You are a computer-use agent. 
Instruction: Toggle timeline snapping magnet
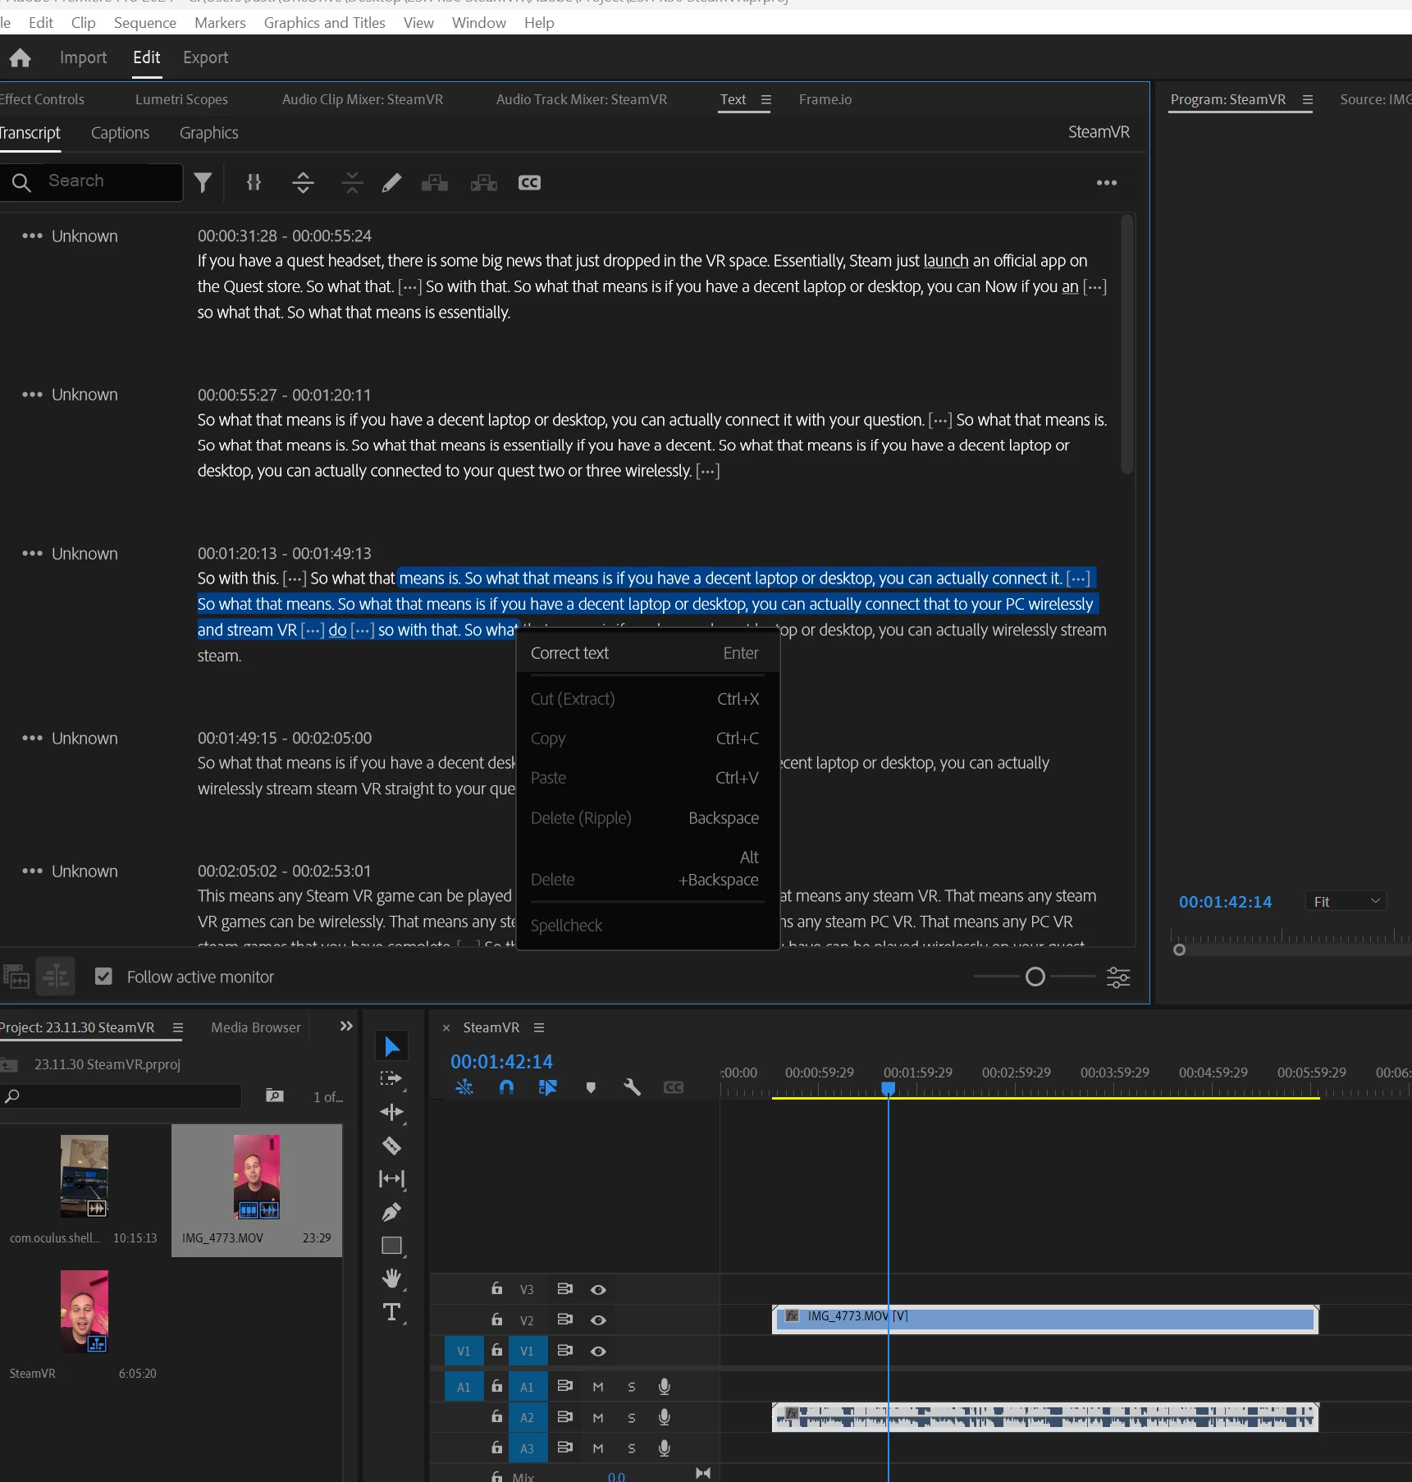coord(507,1087)
